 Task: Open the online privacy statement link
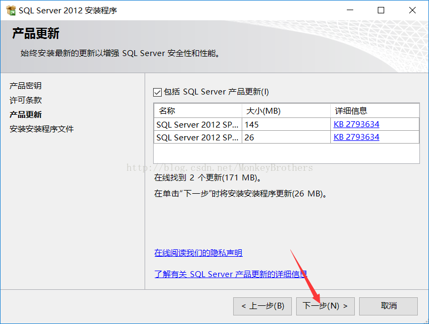point(198,253)
